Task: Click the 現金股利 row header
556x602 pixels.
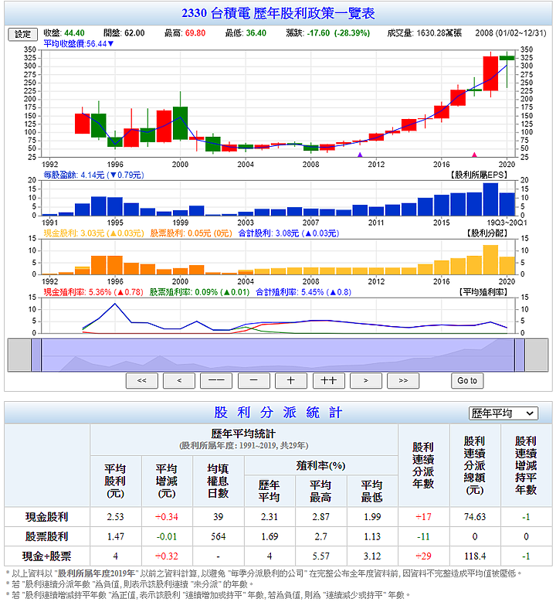Action: click(x=47, y=517)
